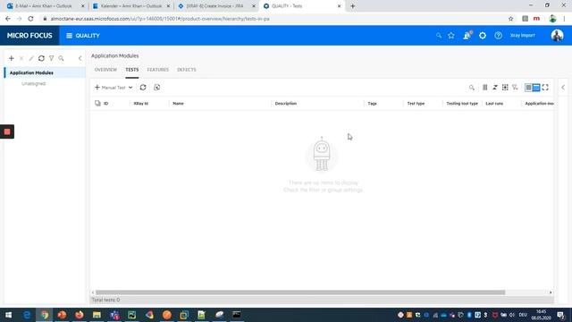Sort by the Tags column header
This screenshot has height=322, width=572.
[372, 104]
